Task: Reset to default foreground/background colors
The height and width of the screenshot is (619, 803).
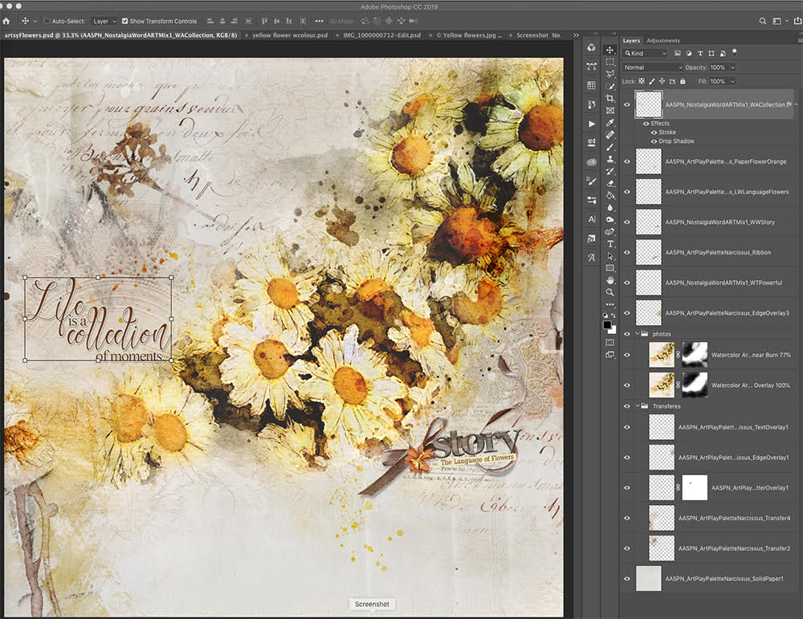Action: (605, 316)
